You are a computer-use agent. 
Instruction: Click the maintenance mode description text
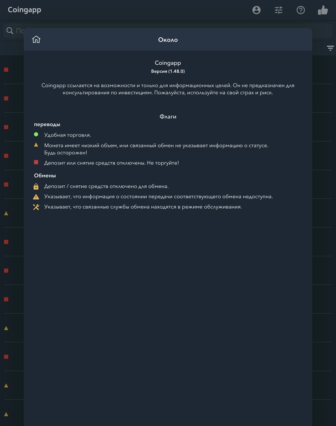143,207
